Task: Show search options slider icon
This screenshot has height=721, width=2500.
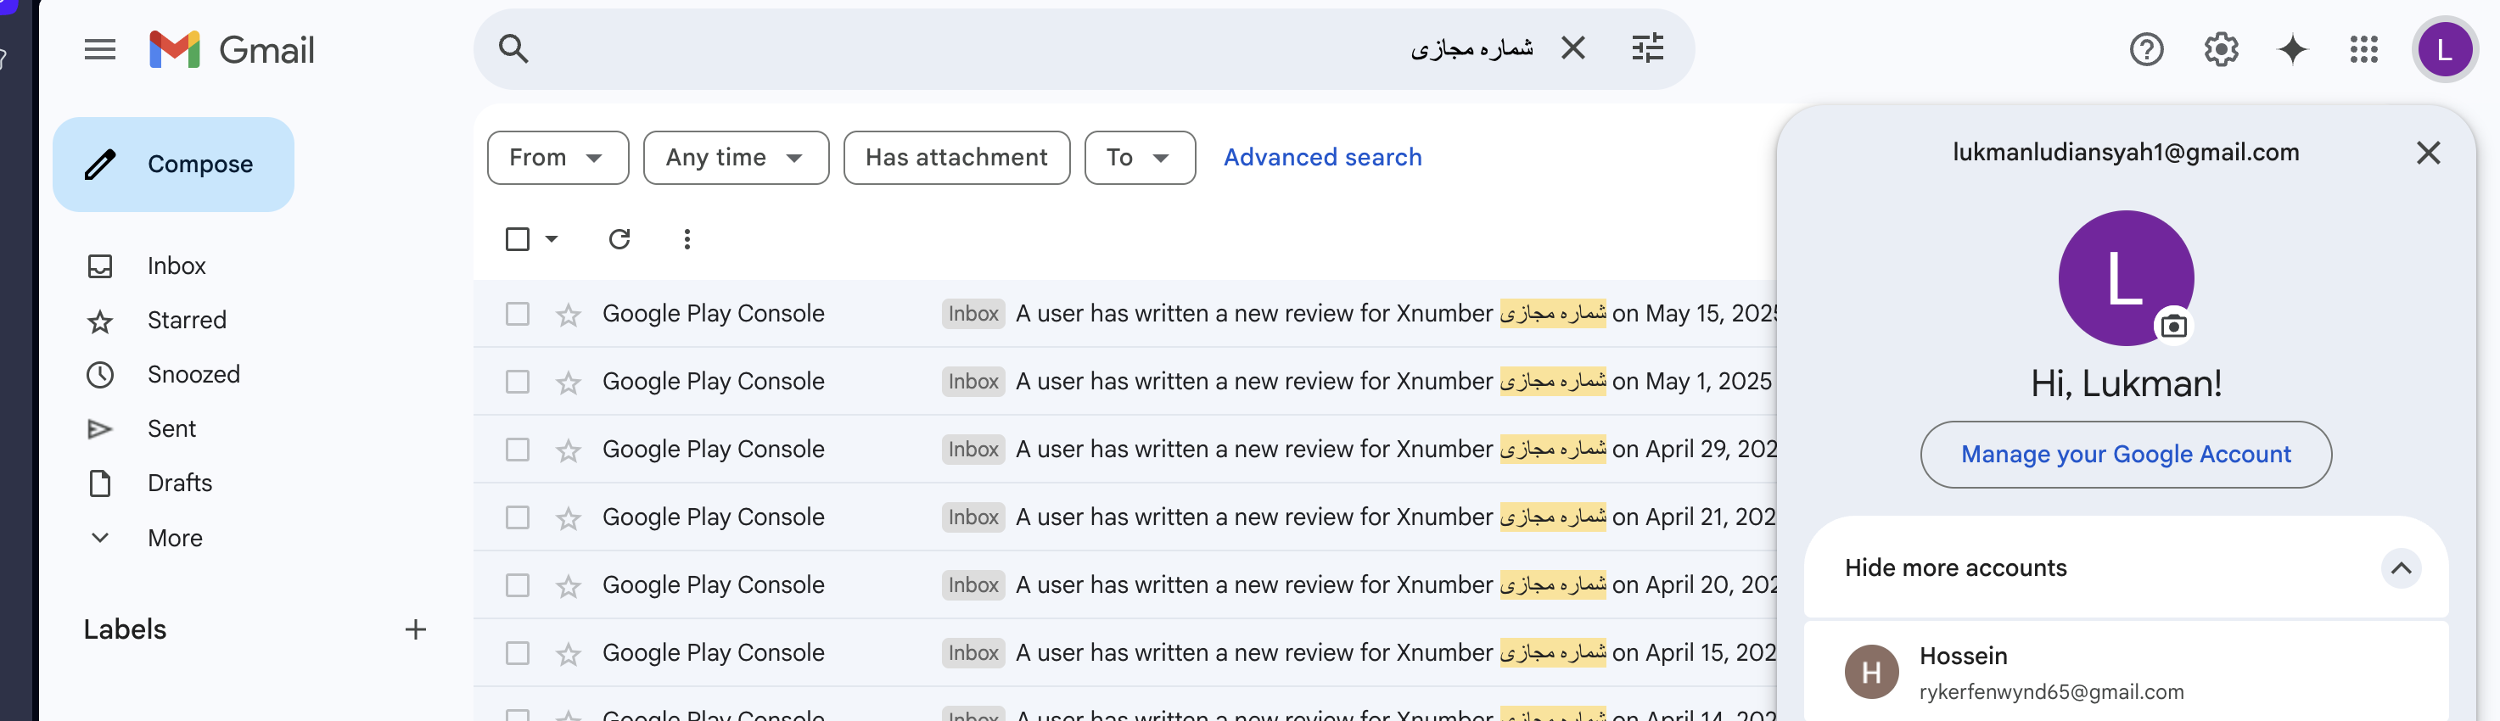Action: click(1648, 48)
